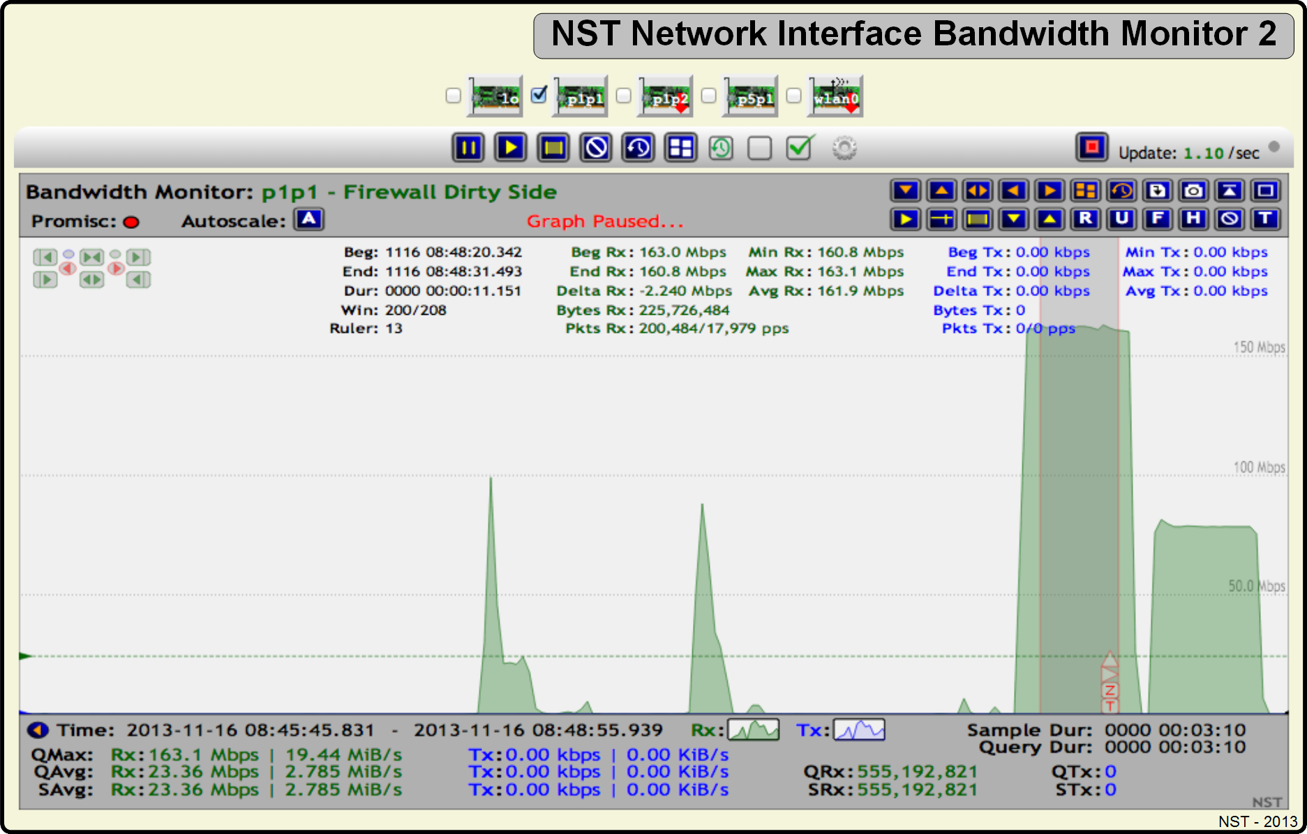Toggle Autoscale A button
Viewport: 1307px width, 834px height.
(x=308, y=219)
